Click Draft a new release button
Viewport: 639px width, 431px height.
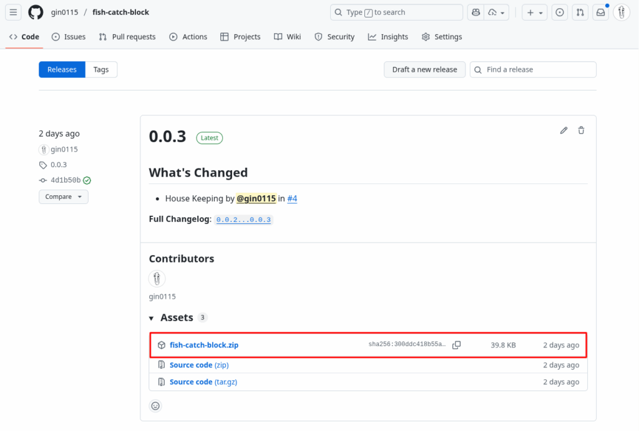tap(424, 70)
